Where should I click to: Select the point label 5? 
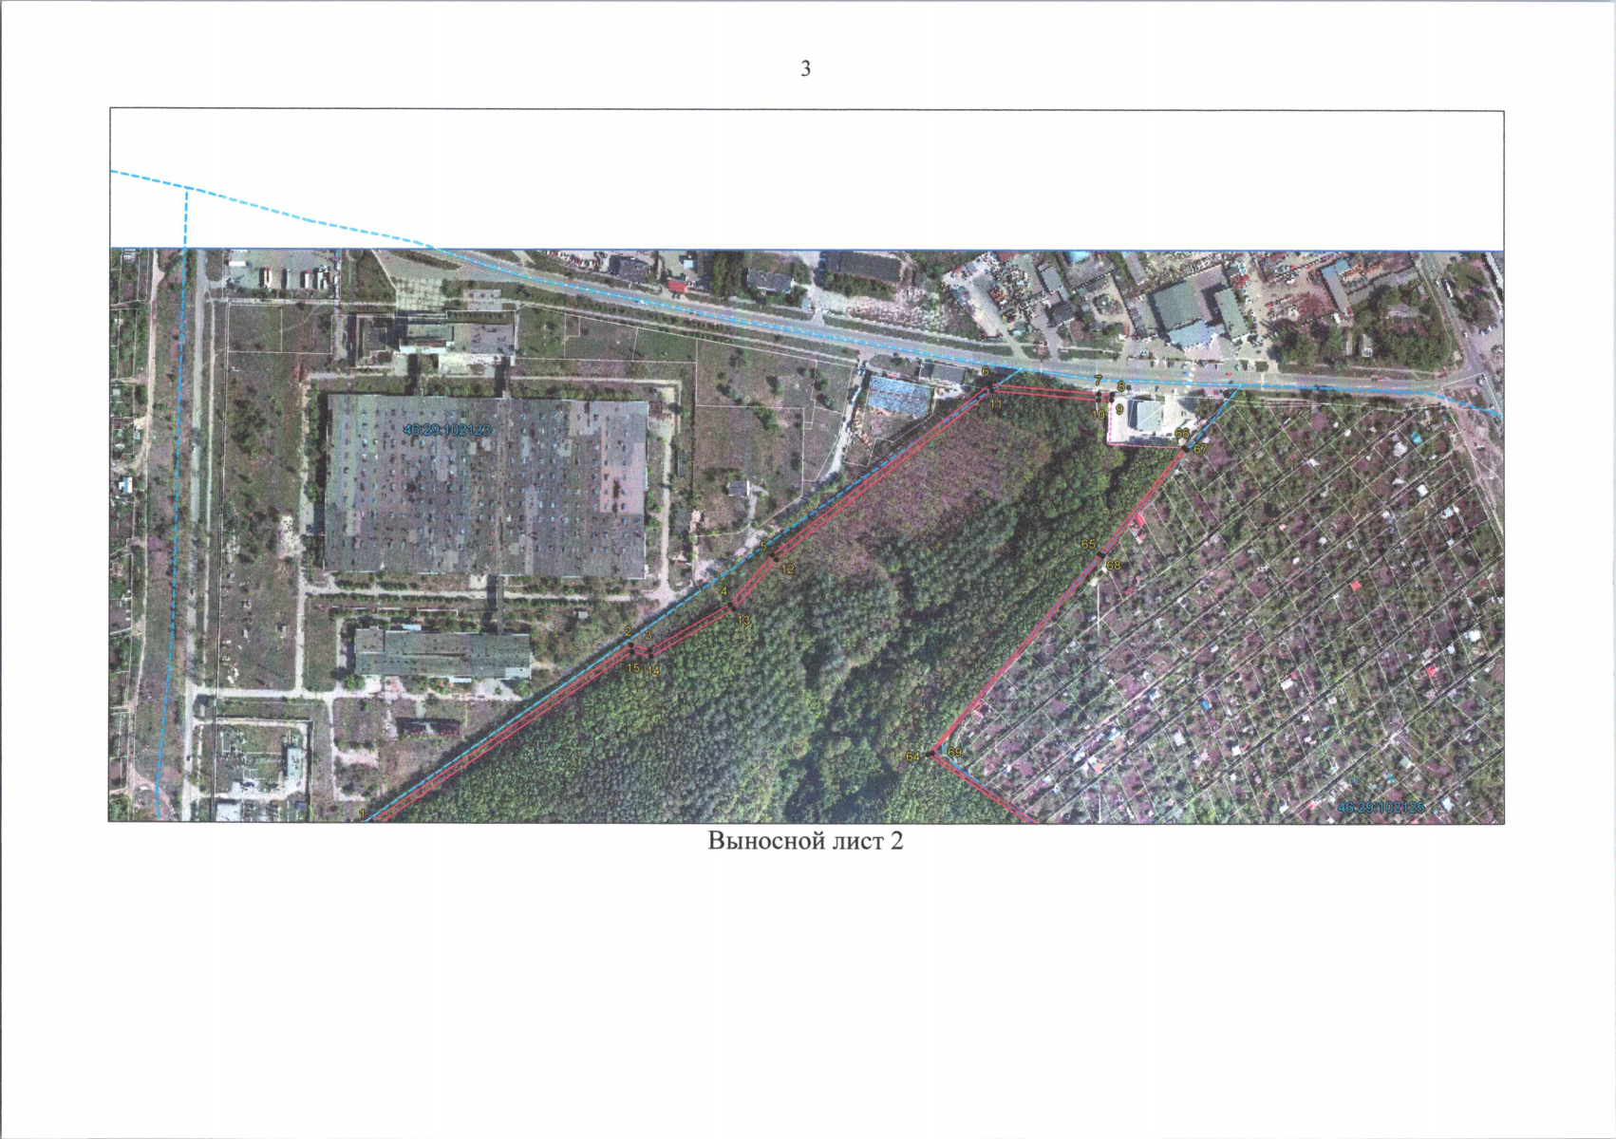763,547
